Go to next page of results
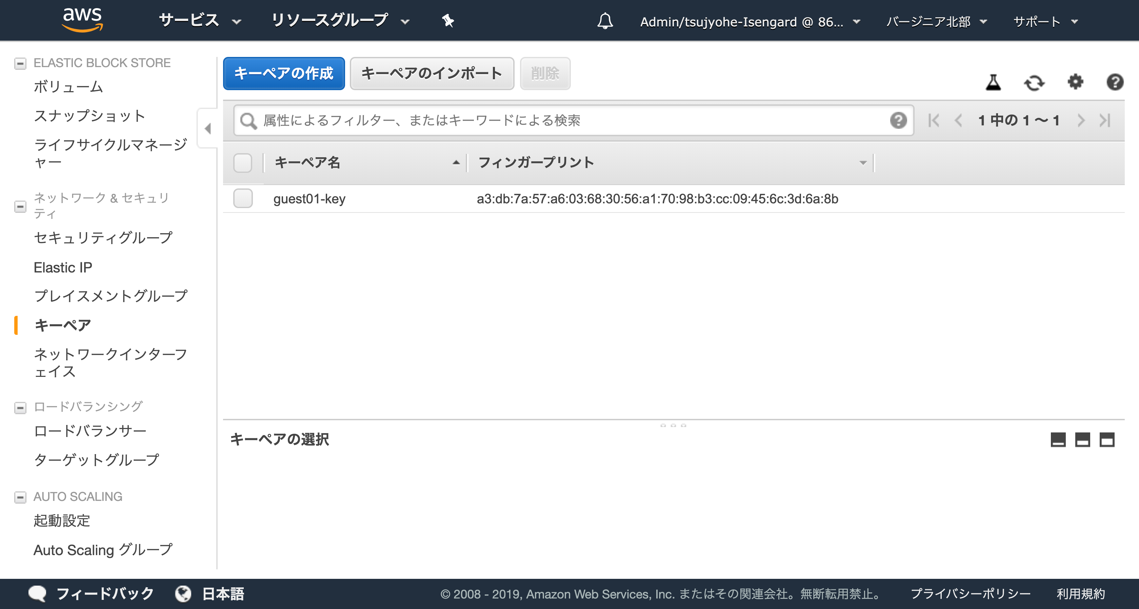 tap(1081, 120)
